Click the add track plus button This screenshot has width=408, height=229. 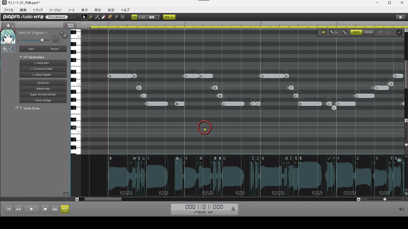(8, 25)
